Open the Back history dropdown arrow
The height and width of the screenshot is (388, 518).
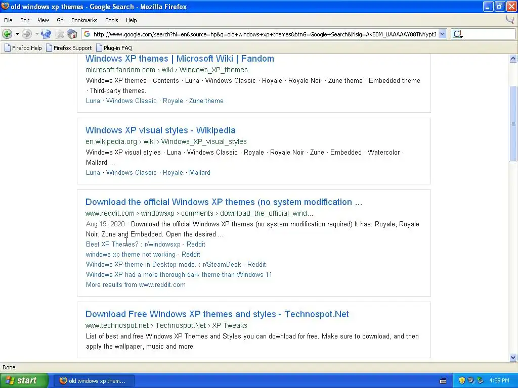point(17,34)
